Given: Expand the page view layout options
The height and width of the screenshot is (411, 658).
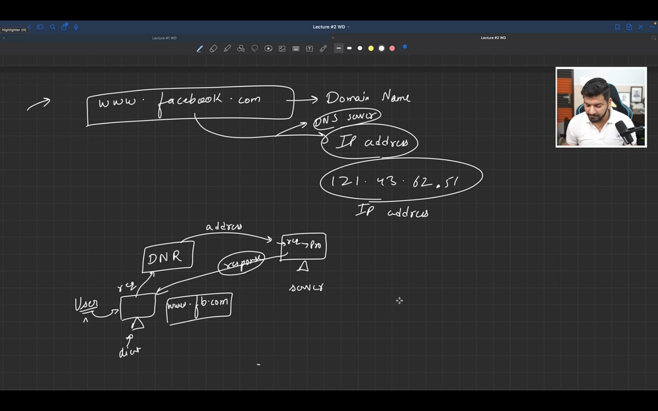Looking at the screenshot, I should tap(40, 26).
